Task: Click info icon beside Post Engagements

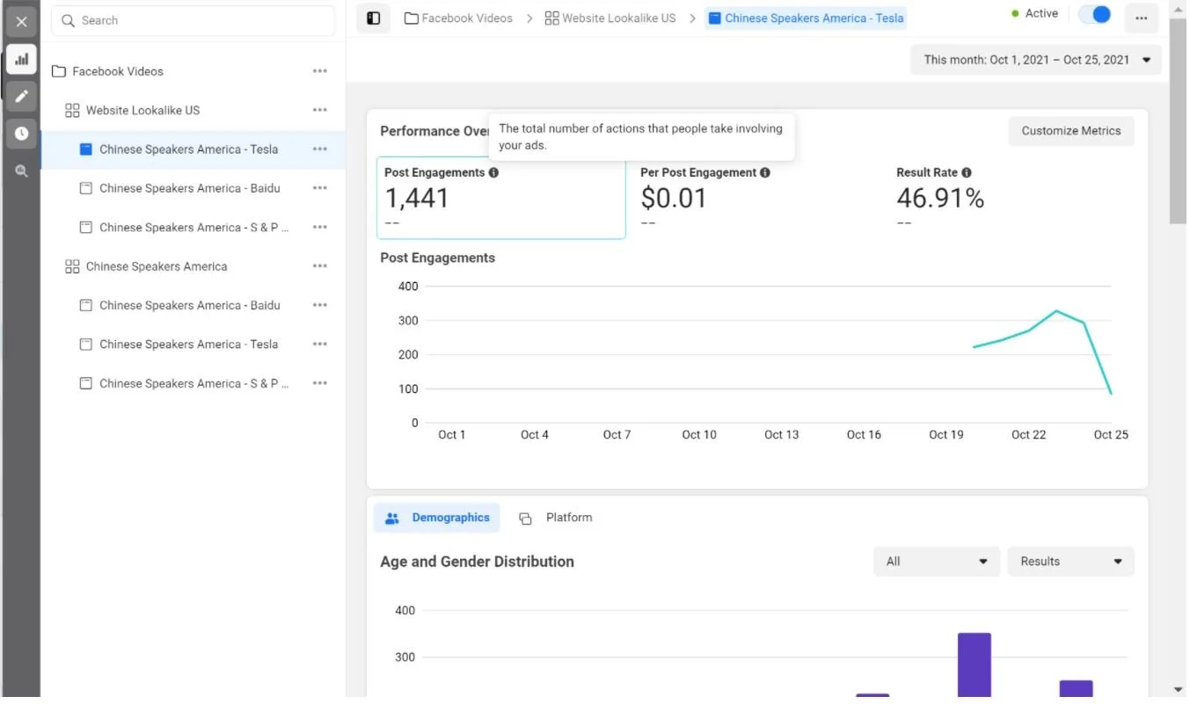Action: tap(493, 173)
